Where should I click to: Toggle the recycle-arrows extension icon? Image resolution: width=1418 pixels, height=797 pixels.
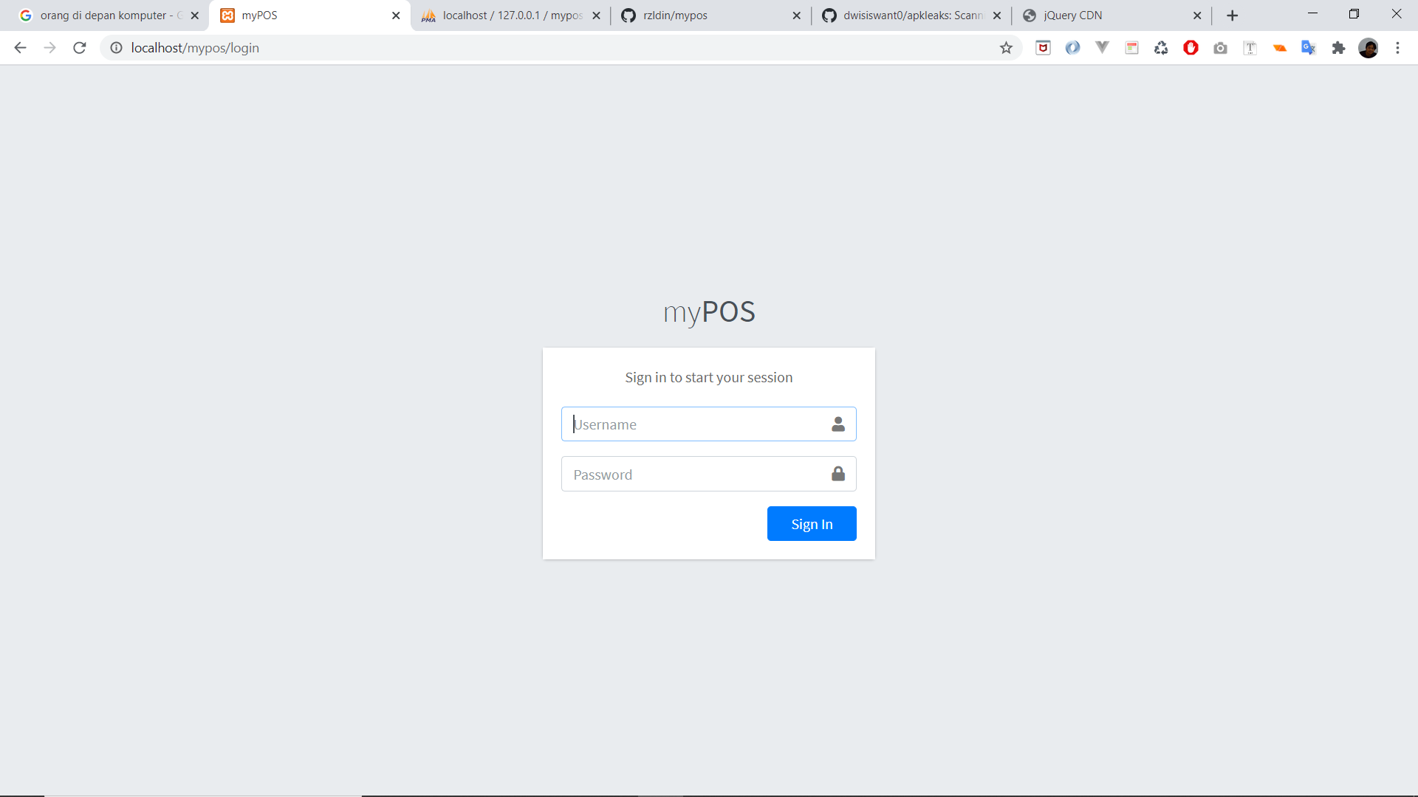[1161, 47]
